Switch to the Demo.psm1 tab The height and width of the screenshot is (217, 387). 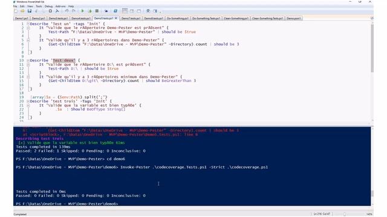293,18
